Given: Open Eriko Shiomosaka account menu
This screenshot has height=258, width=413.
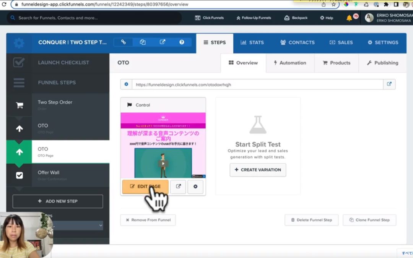Looking at the screenshot, I should 387,18.
